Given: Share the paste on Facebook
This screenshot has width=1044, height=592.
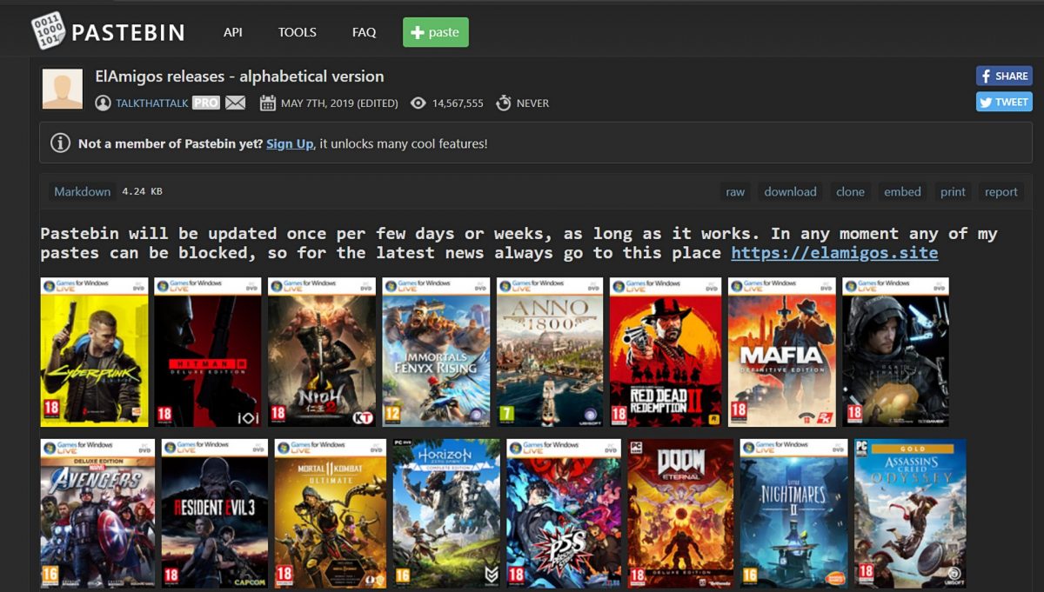Looking at the screenshot, I should tap(1003, 76).
